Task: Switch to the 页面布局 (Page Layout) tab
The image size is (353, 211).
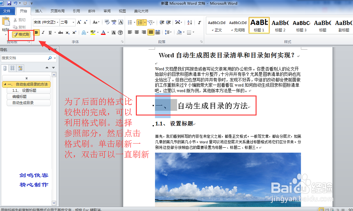Action: pyautogui.click(x=58, y=11)
